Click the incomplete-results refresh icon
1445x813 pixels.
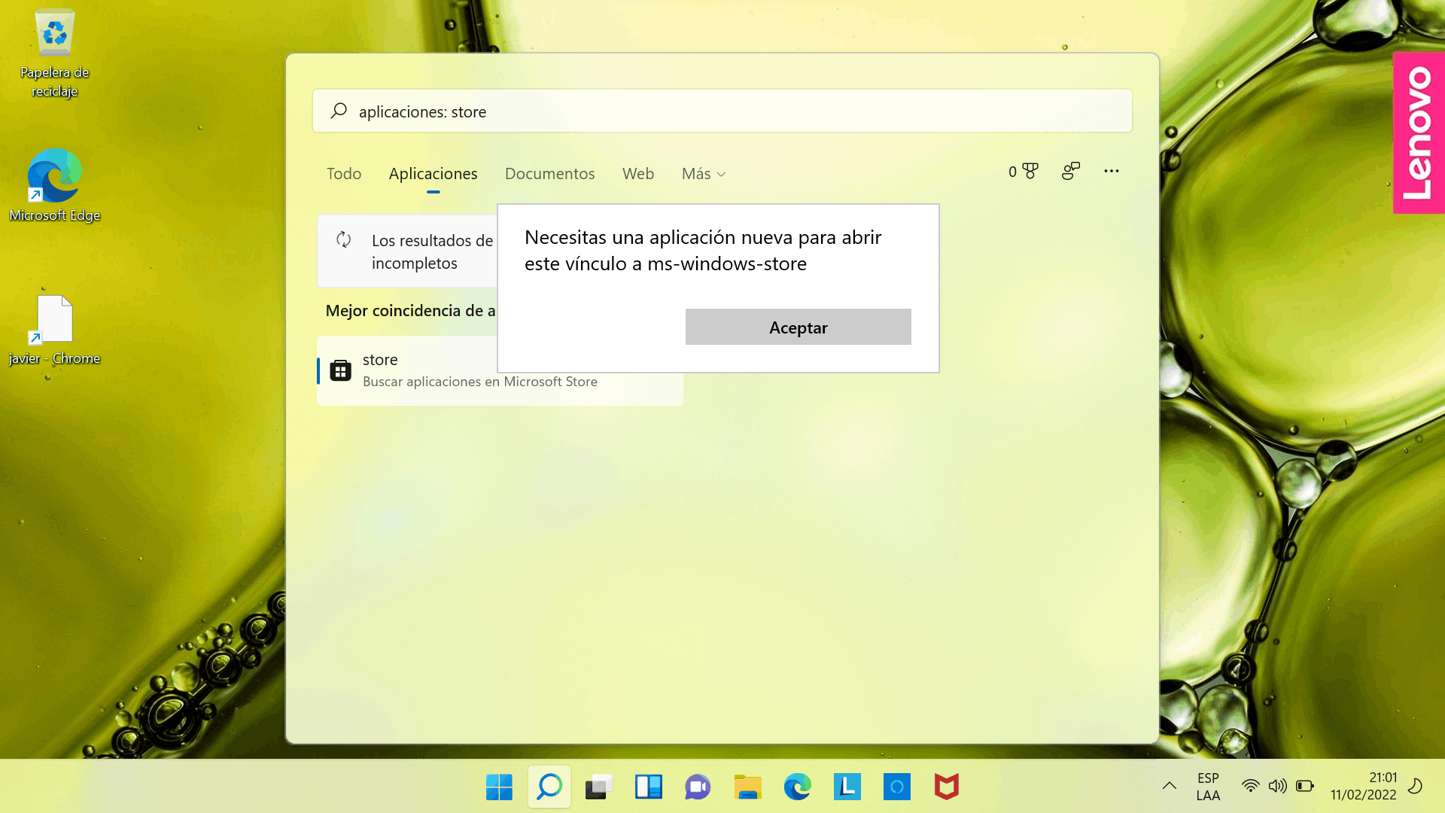click(x=344, y=239)
